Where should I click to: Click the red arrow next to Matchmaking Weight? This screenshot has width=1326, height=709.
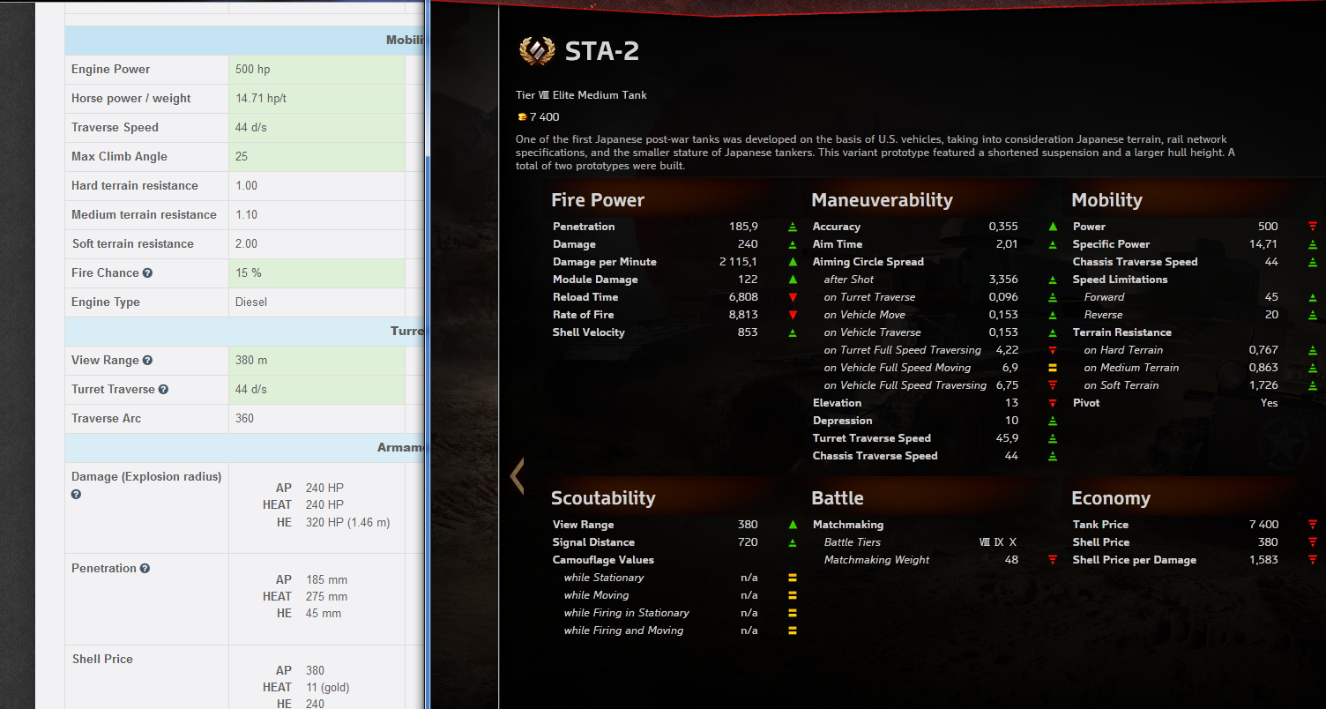click(x=1052, y=560)
